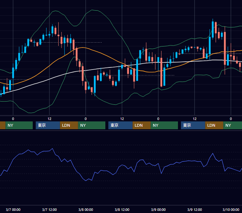
Task: Click the 3/9 00:00 time axis label
Action: 158,209
